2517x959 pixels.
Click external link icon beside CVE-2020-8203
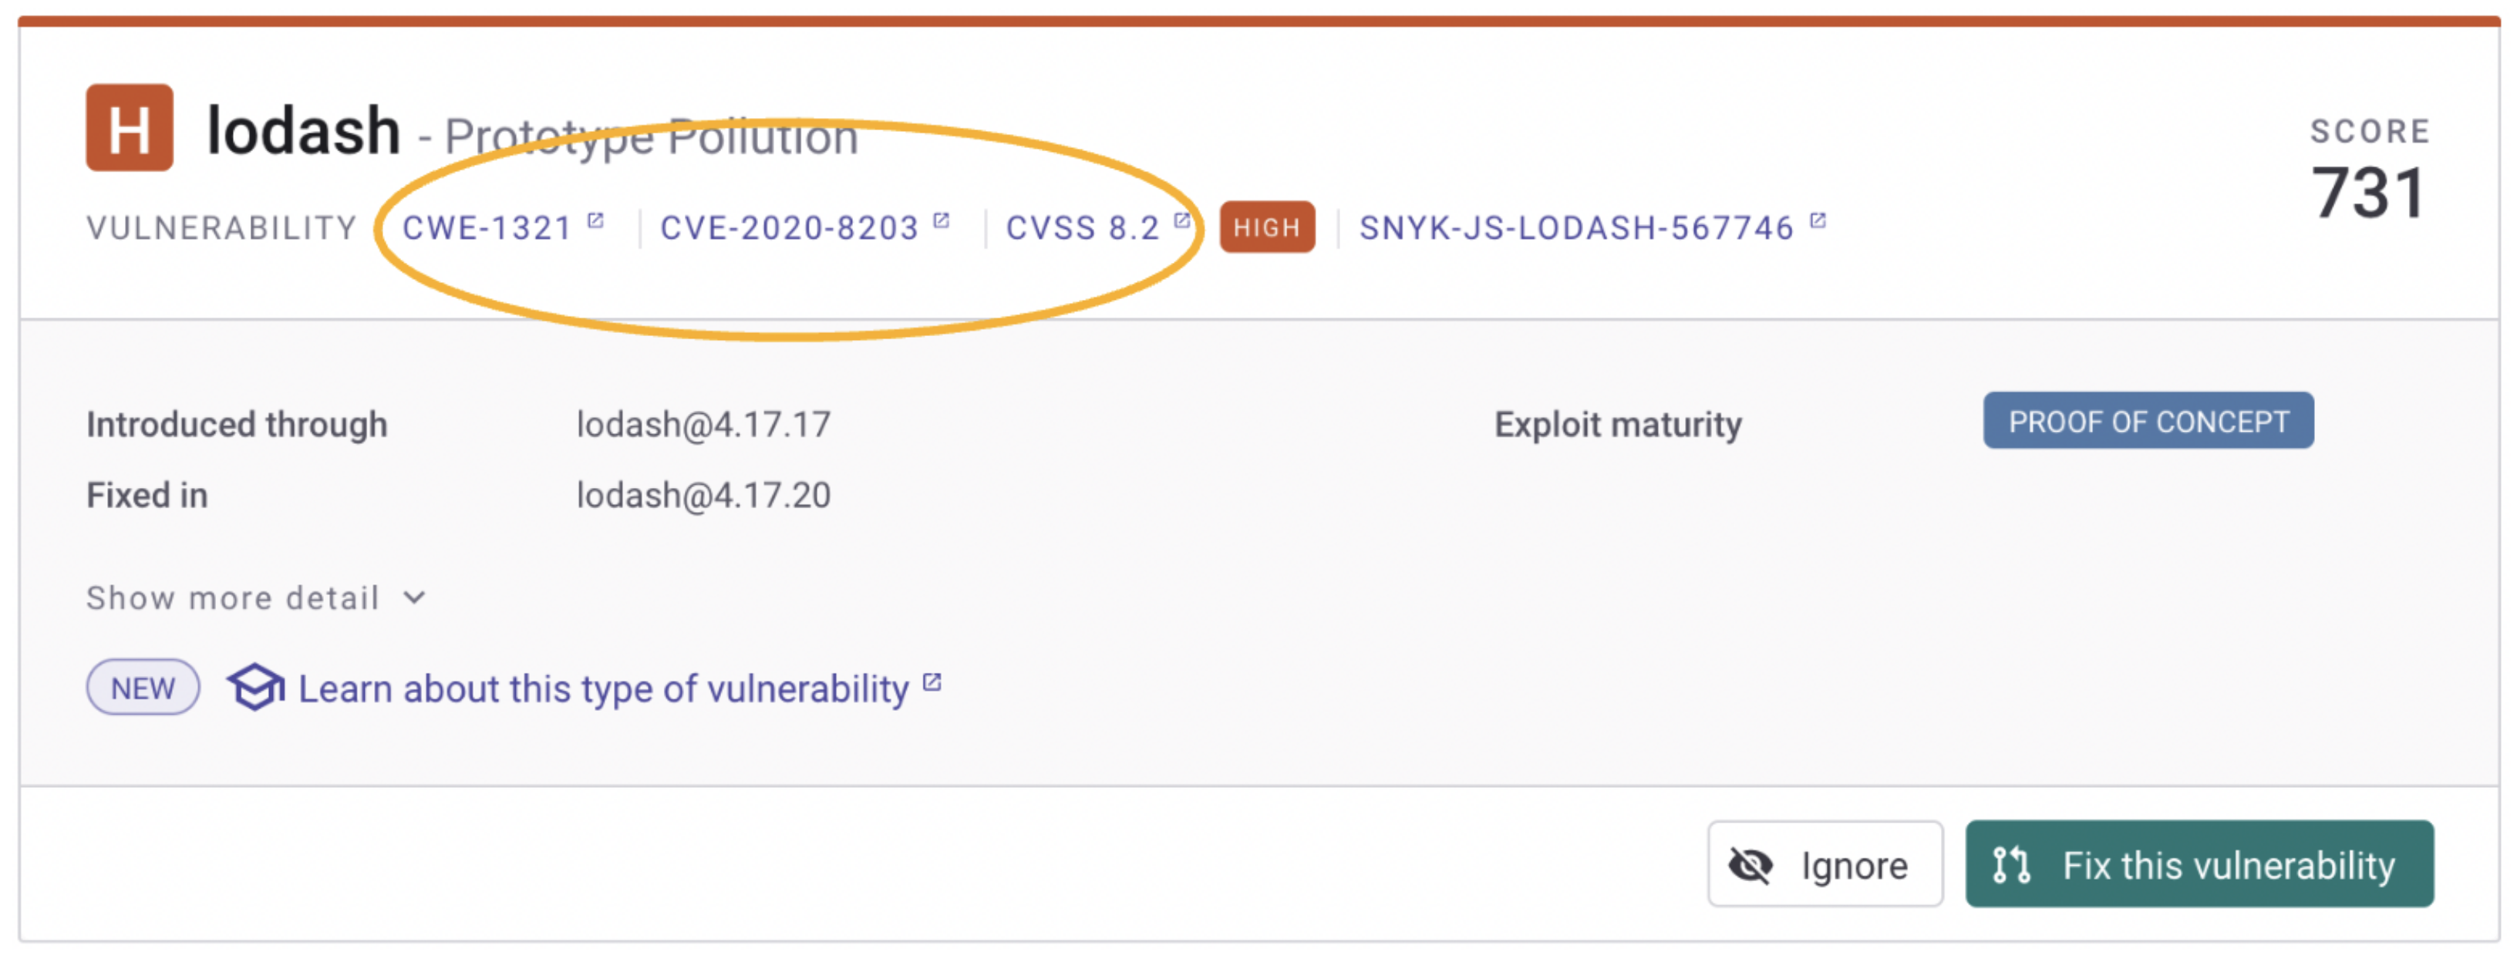(x=941, y=220)
